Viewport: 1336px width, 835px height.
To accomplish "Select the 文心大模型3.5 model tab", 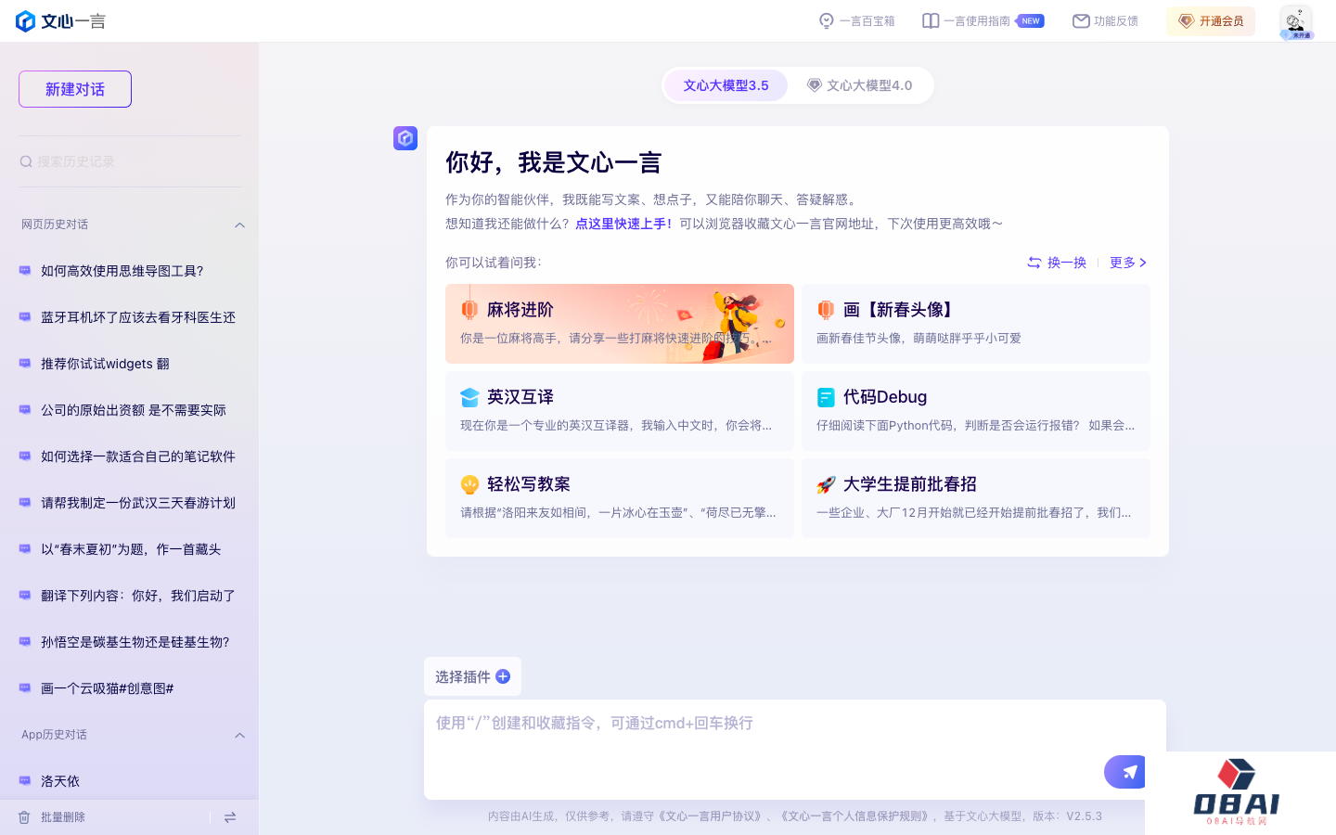I will pyautogui.click(x=726, y=85).
